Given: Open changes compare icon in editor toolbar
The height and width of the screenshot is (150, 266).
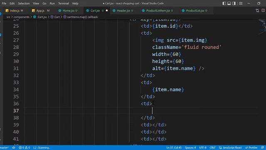Looking at the screenshot, I should pos(257,10).
